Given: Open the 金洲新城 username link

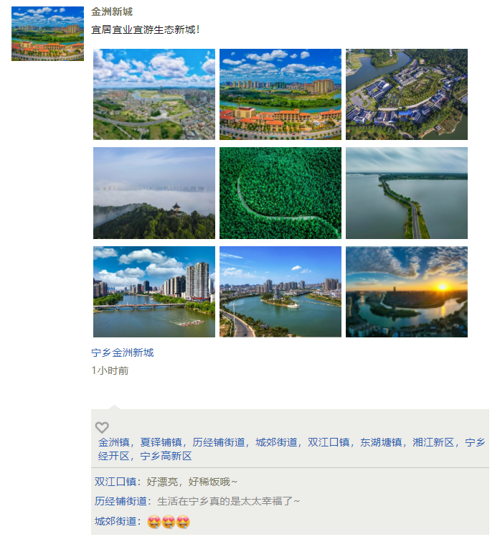Looking at the screenshot, I should (x=112, y=11).
